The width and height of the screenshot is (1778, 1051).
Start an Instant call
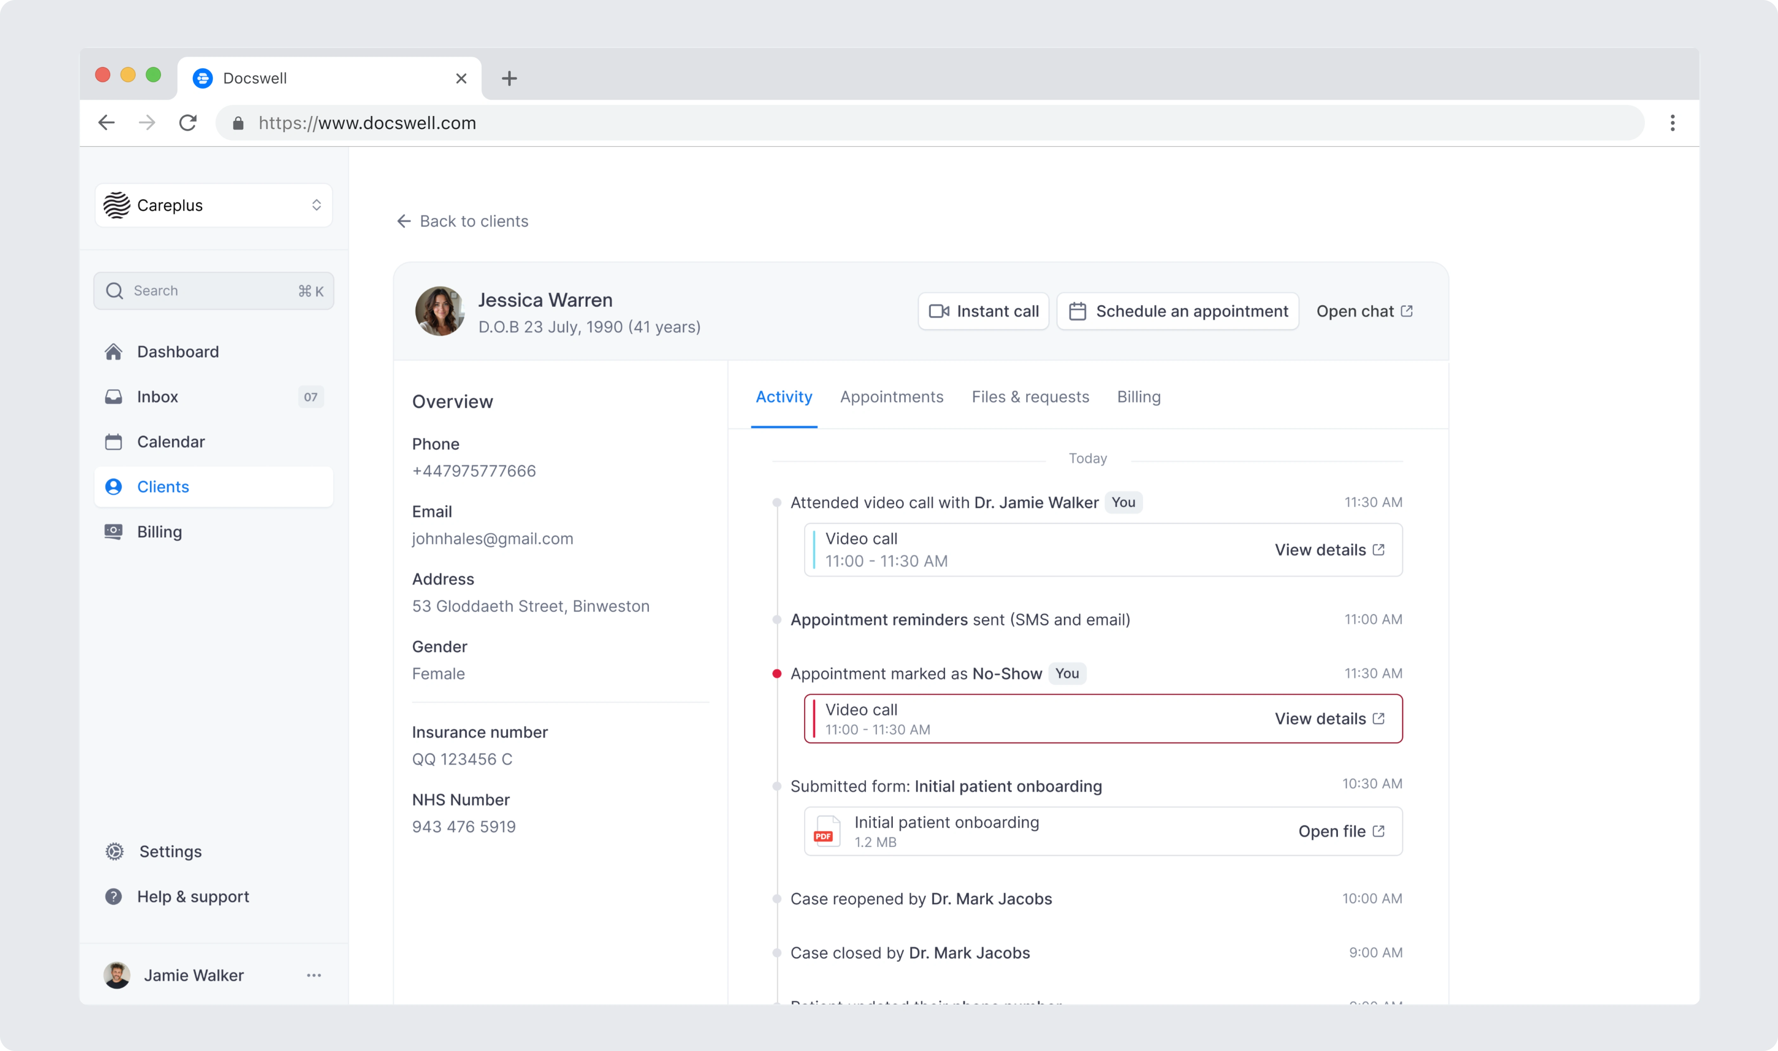pos(983,311)
